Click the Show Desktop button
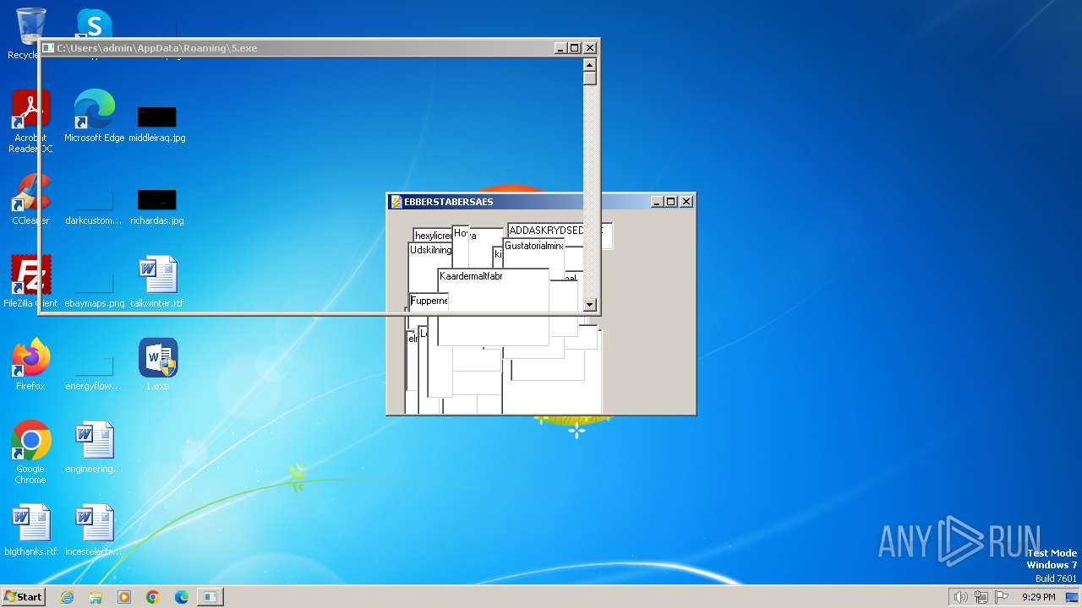The width and height of the screenshot is (1082, 608). tap(1073, 597)
